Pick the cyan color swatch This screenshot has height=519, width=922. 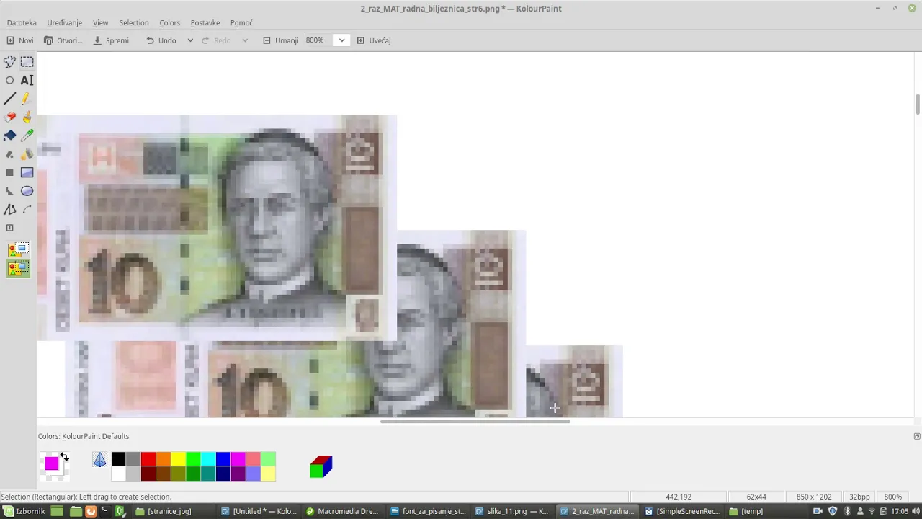[208, 459]
